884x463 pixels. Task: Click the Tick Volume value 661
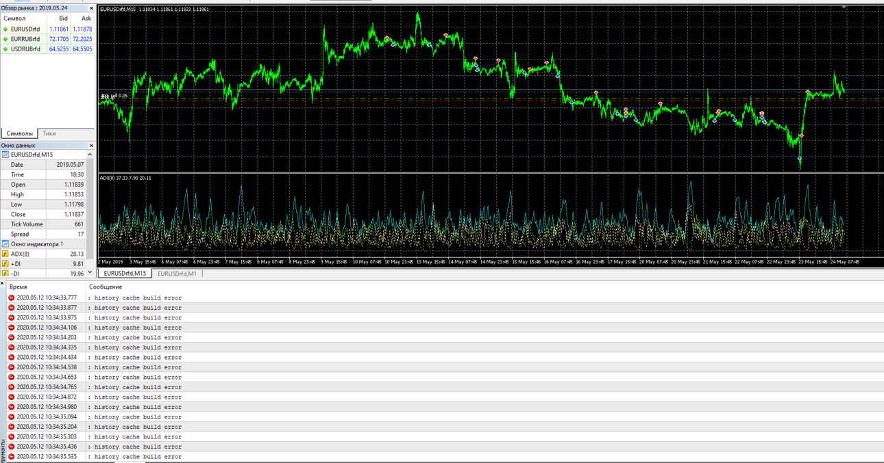[79, 224]
